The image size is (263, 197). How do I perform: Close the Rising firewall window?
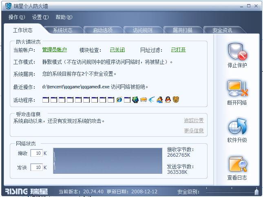point(256,6)
